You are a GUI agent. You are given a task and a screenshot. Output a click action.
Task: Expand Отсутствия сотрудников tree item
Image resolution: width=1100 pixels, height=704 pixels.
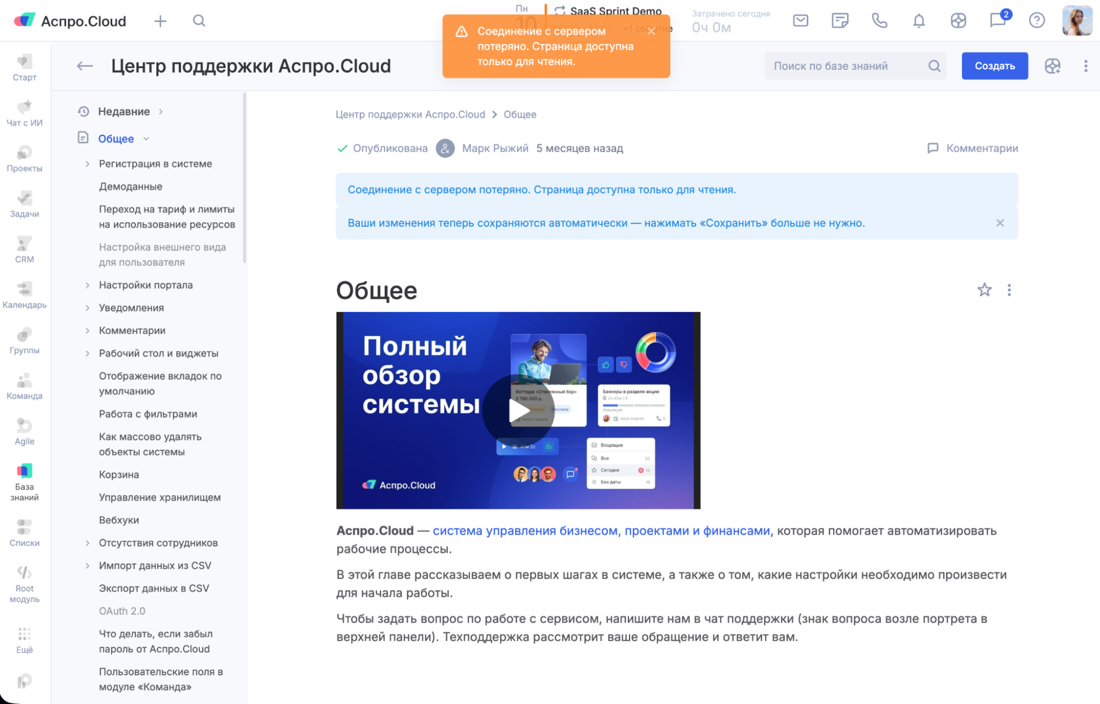[87, 543]
